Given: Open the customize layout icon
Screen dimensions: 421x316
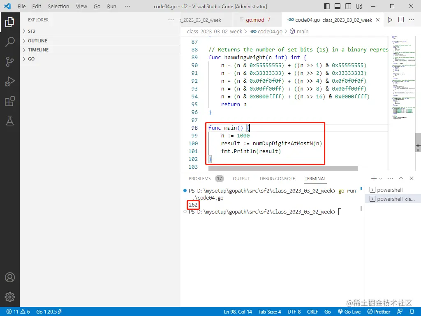Looking at the screenshot, I should tap(359, 6).
